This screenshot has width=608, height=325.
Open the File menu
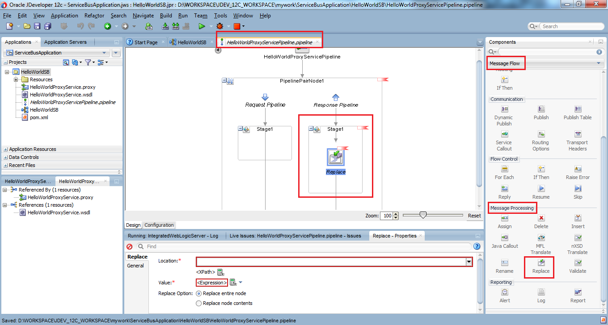coord(7,15)
